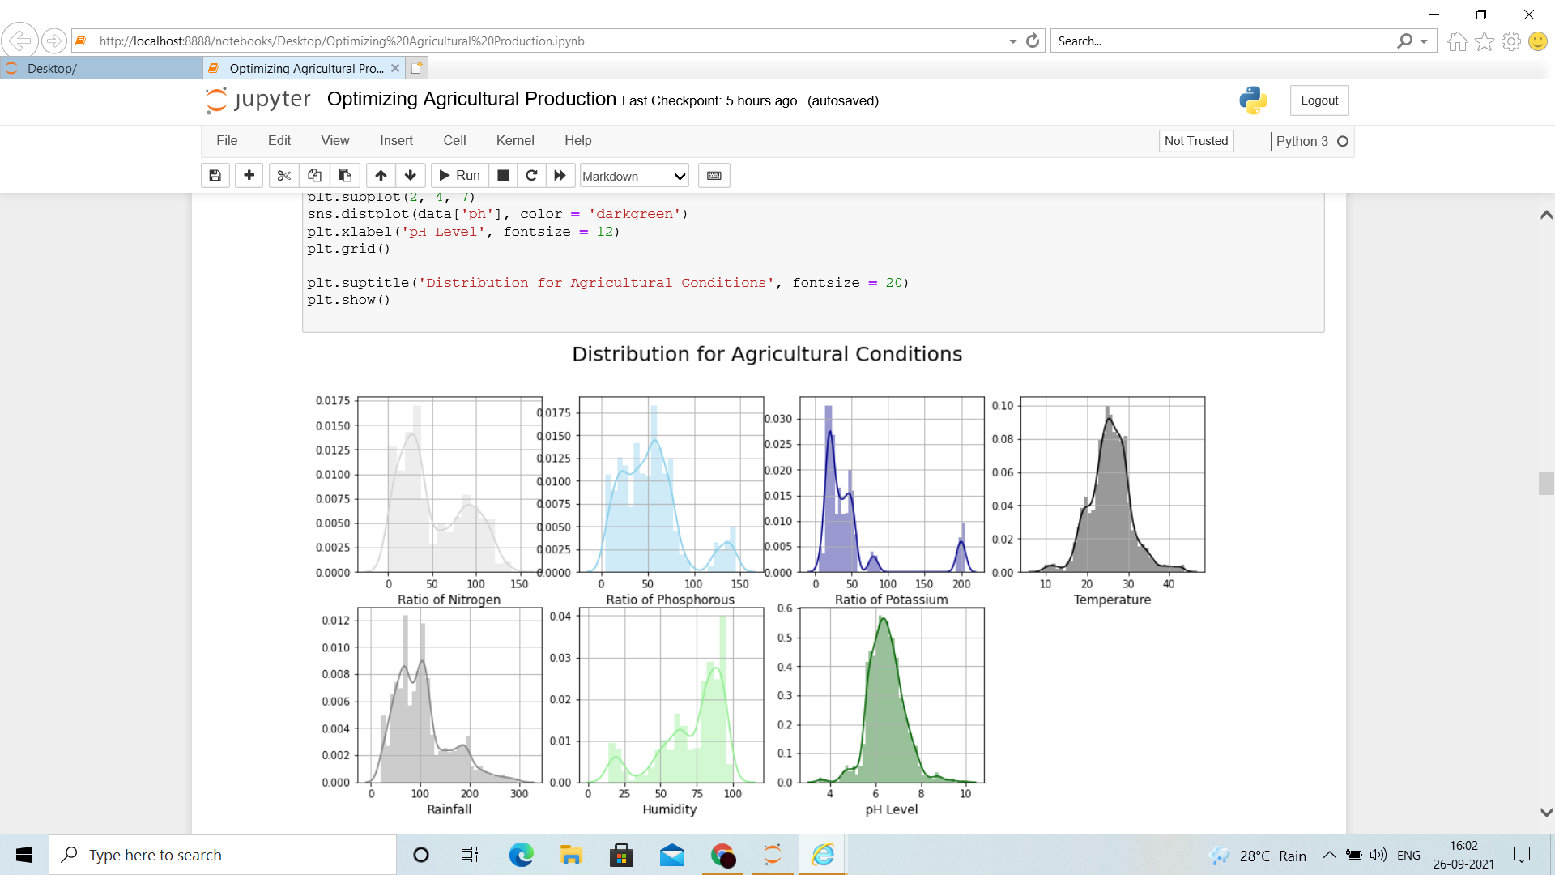Click the Logout button
The image size is (1555, 875).
point(1319,100)
